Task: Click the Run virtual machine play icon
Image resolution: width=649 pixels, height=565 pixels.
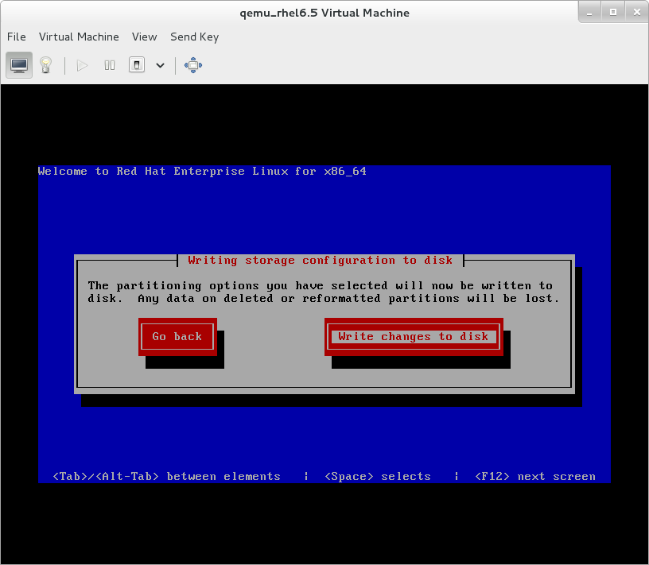Action: click(x=83, y=65)
